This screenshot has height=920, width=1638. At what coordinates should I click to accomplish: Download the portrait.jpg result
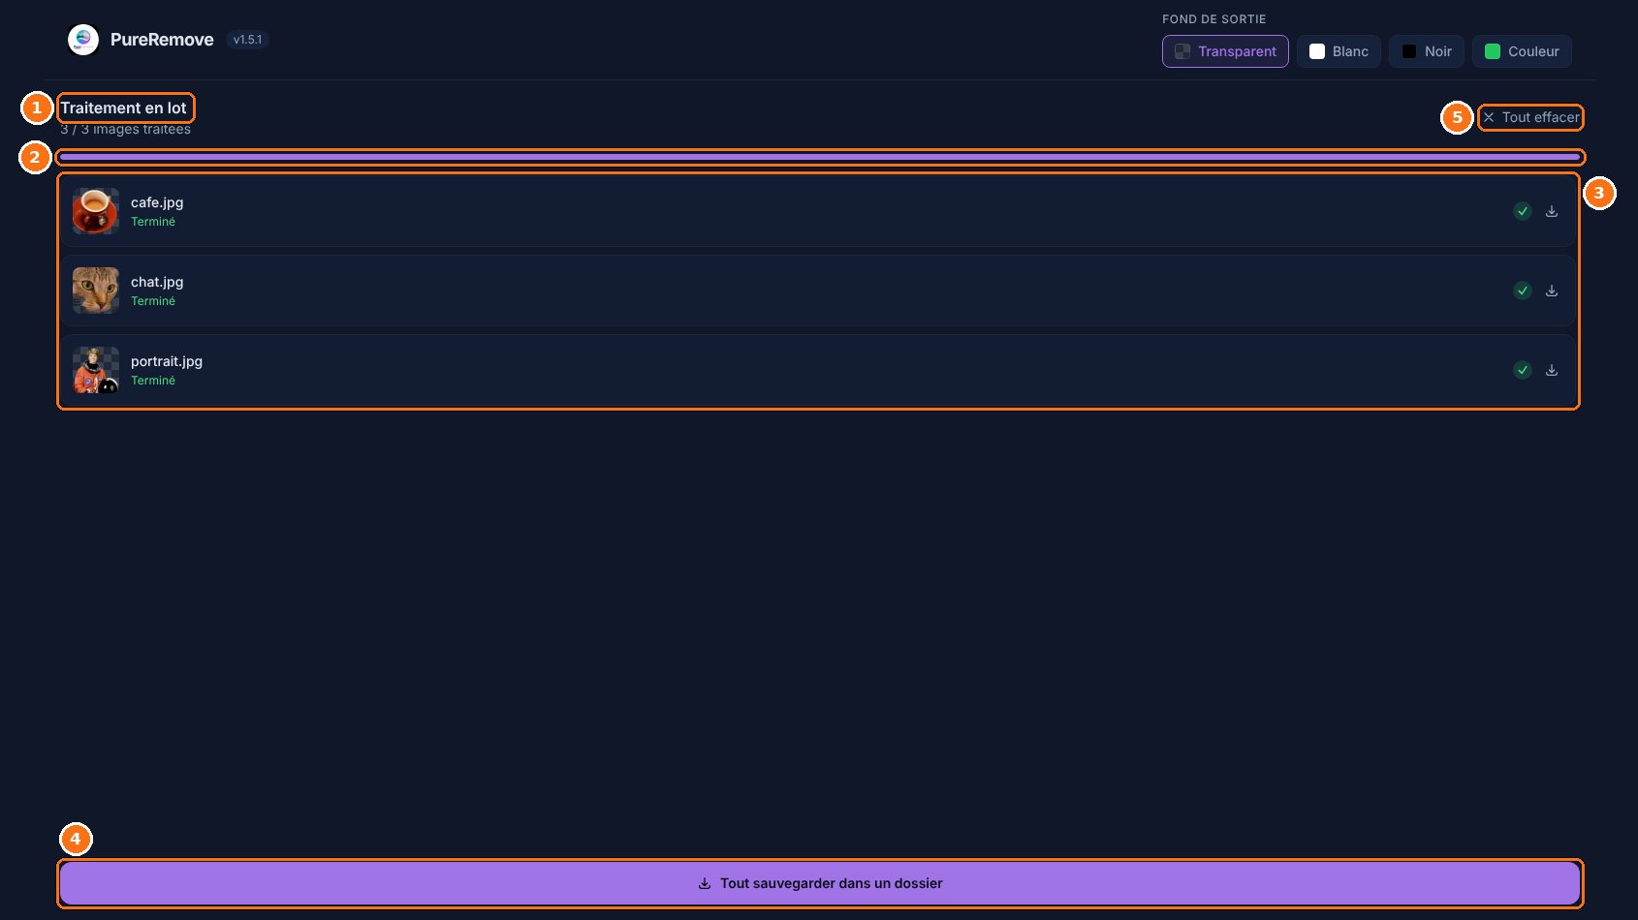(x=1552, y=370)
